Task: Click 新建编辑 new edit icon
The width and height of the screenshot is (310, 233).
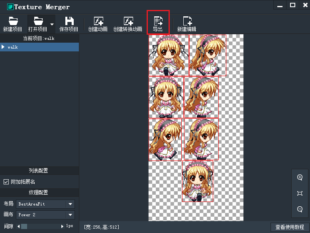Action: click(x=186, y=24)
